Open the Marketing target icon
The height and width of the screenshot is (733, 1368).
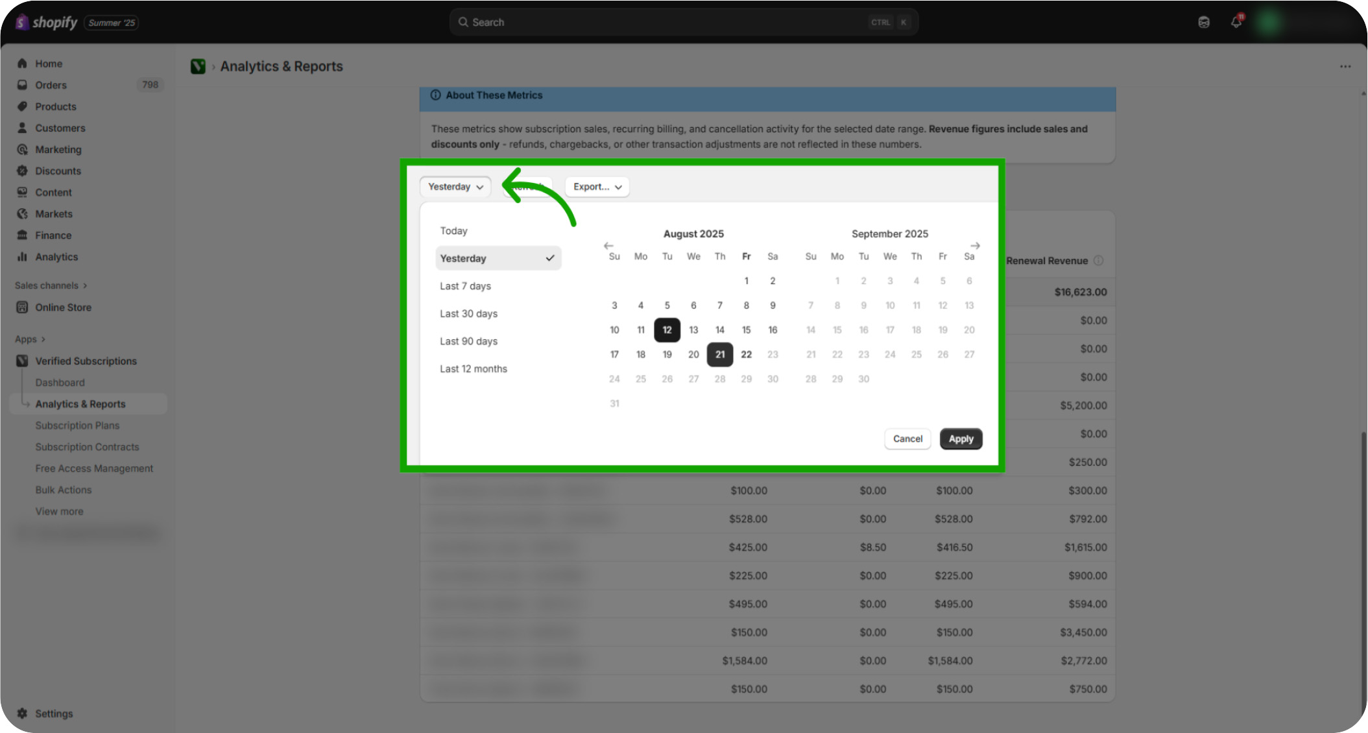click(22, 149)
